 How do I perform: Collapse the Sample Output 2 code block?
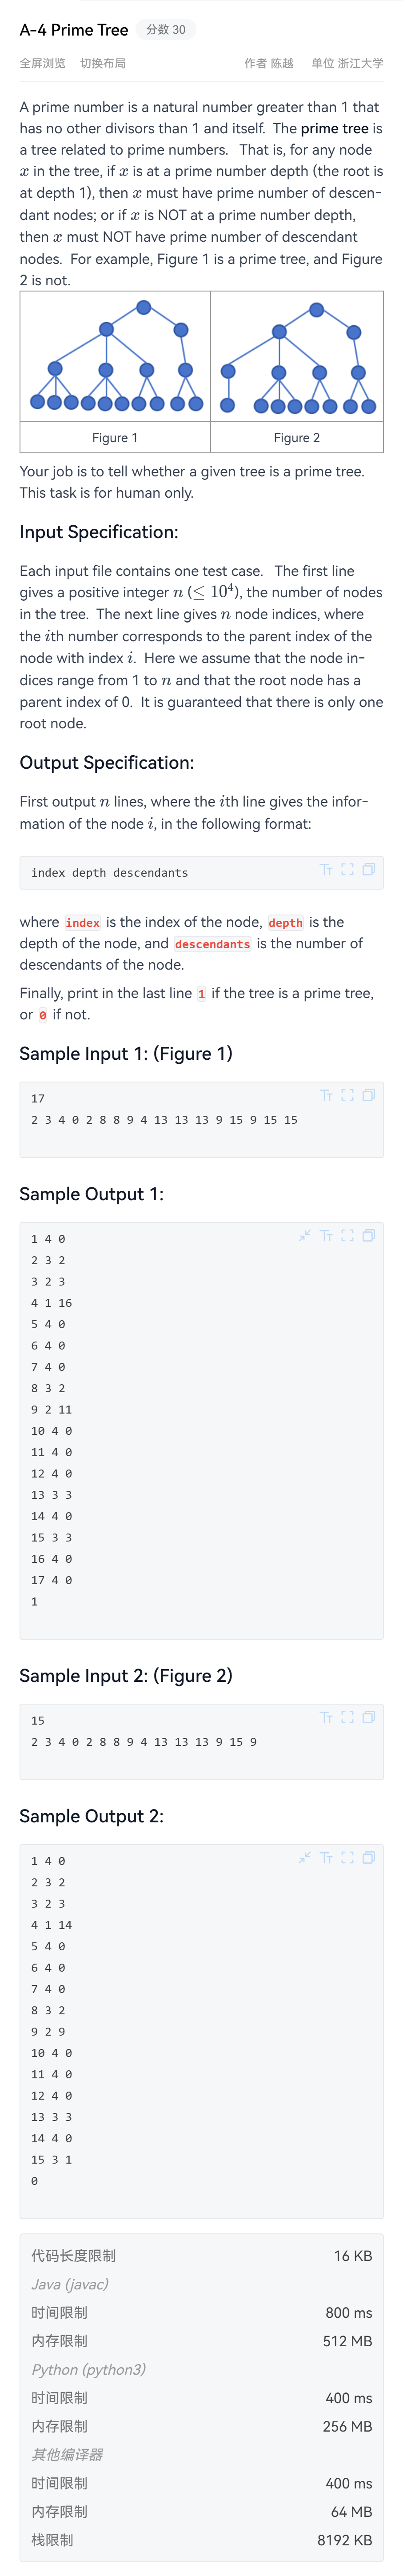click(x=304, y=1858)
